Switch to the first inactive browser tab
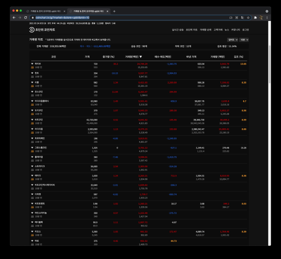 pyautogui.click(x=46, y=11)
